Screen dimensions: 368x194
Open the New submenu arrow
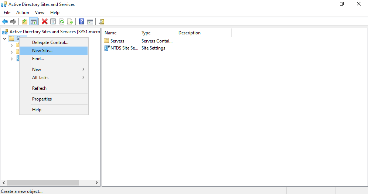[83, 69]
